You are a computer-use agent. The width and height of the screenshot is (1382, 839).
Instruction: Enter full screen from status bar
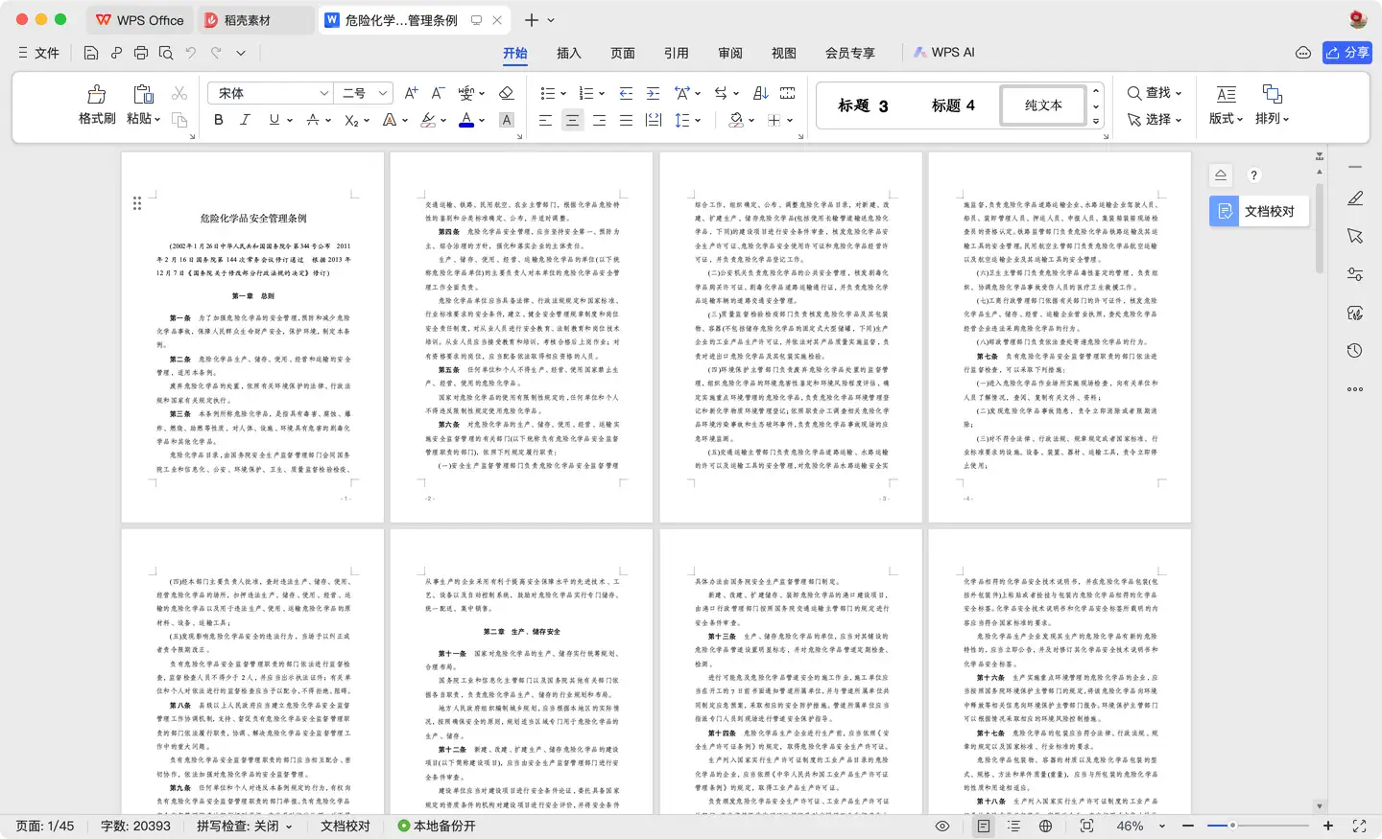coord(1359,826)
